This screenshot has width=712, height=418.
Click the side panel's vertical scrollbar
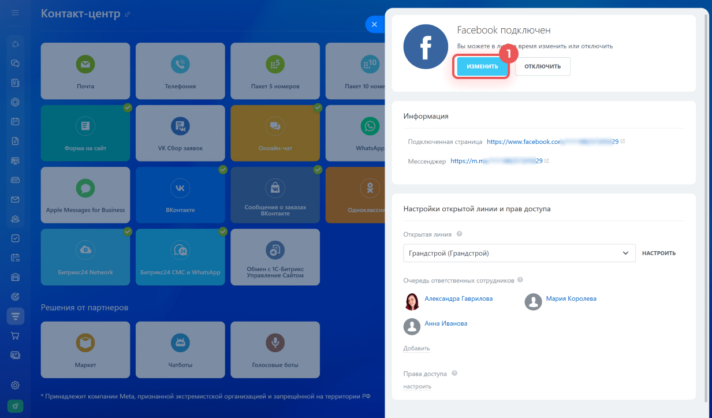(x=707, y=208)
